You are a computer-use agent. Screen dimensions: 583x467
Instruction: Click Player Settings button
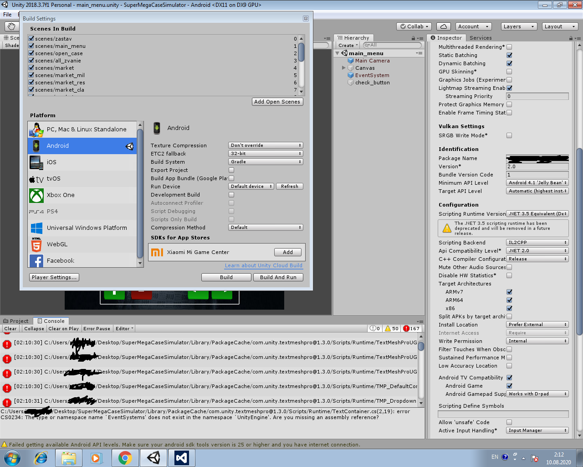pos(54,277)
